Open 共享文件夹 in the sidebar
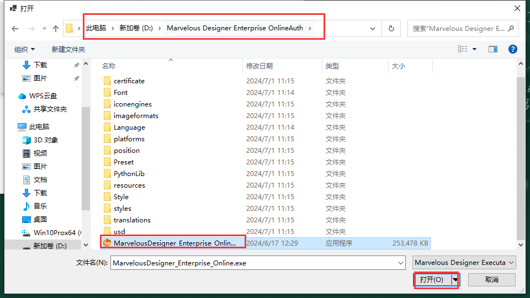 (50, 109)
